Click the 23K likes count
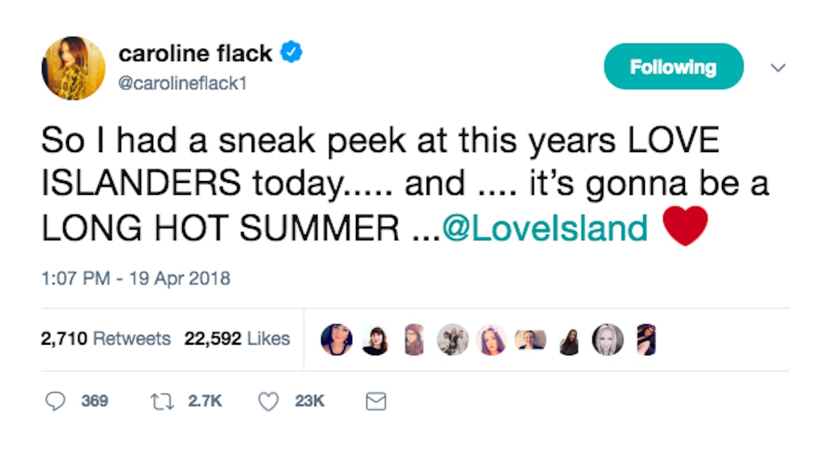This screenshot has height=452, width=835. (309, 401)
